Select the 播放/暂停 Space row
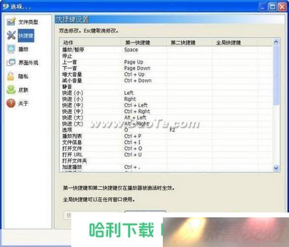 [x=166, y=50]
